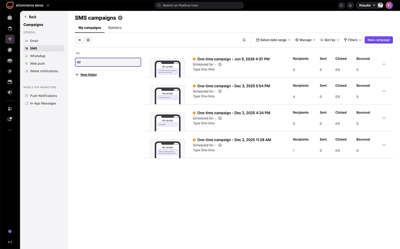Open In-App Messages section

pos(44,103)
